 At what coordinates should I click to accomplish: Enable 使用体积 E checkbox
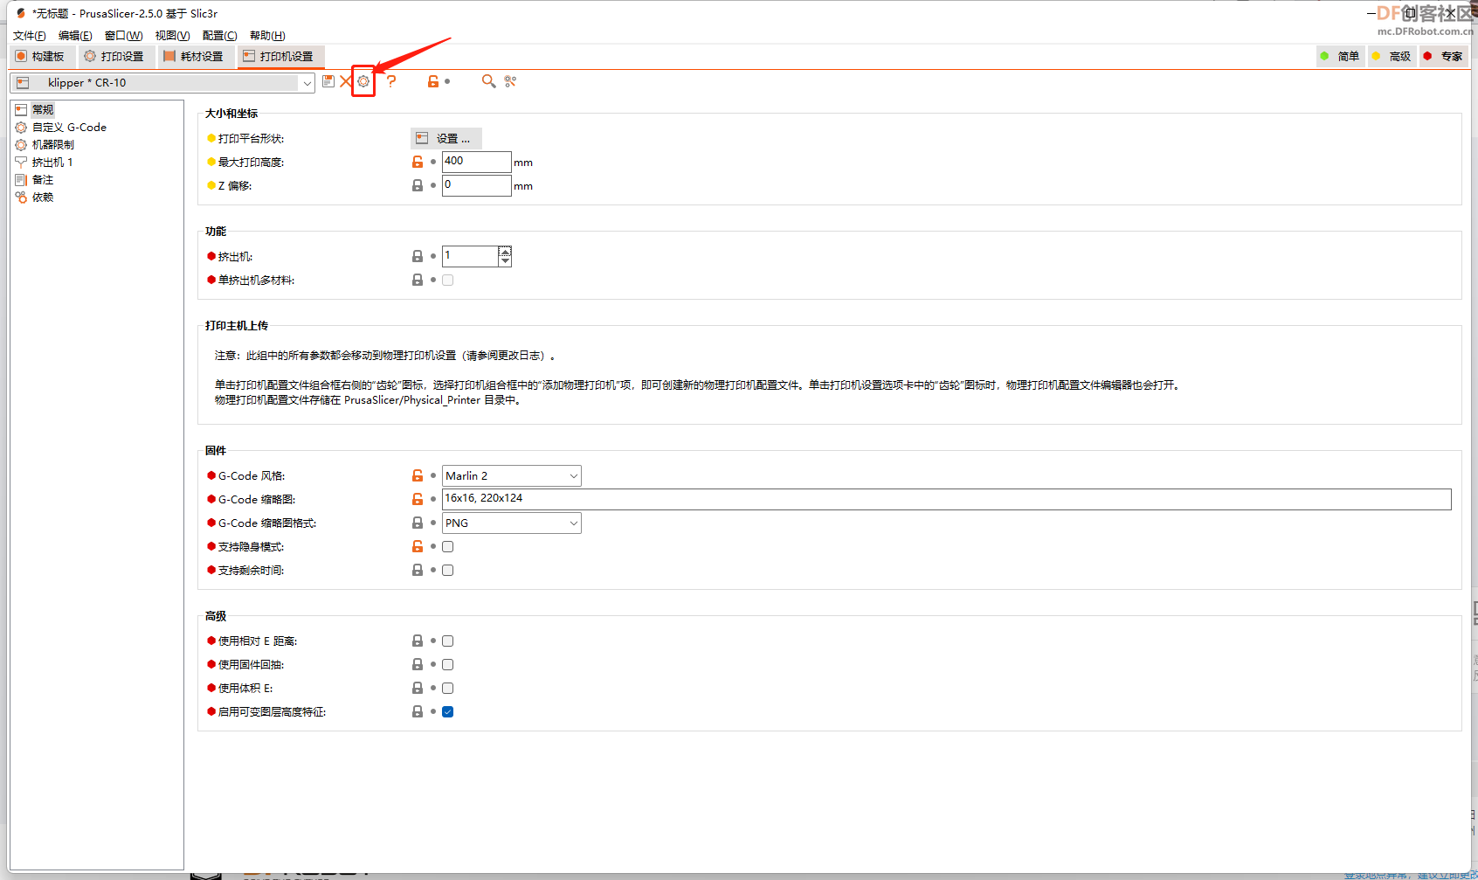click(x=448, y=688)
